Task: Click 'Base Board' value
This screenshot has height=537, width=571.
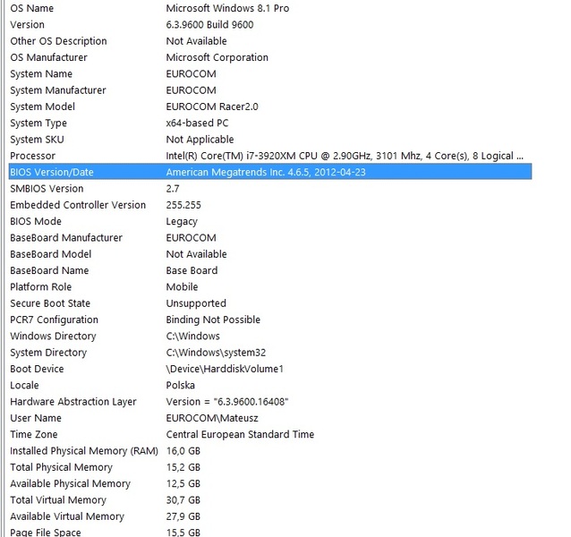Action: 192,270
